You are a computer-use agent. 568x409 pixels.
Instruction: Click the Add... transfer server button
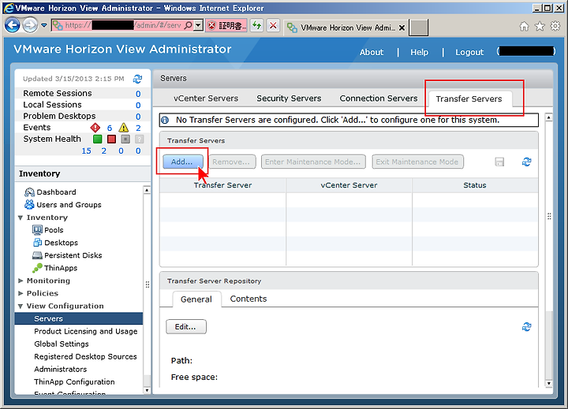182,162
